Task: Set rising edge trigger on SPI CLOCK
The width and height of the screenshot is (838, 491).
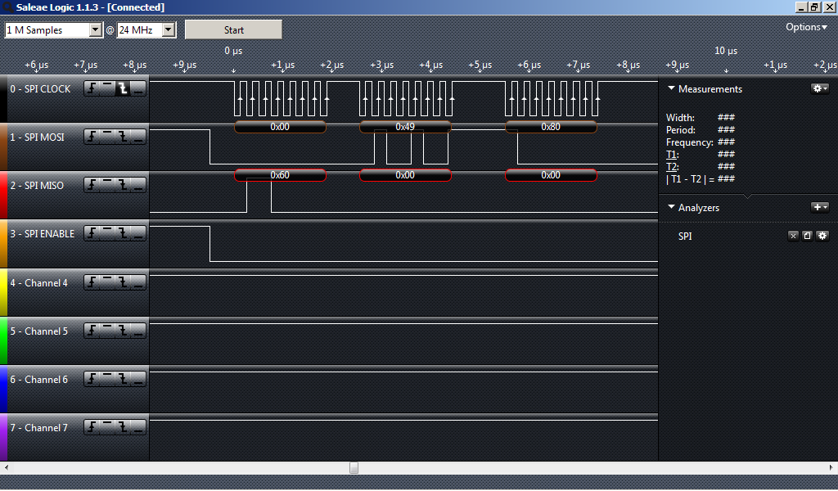Action: 92,88
